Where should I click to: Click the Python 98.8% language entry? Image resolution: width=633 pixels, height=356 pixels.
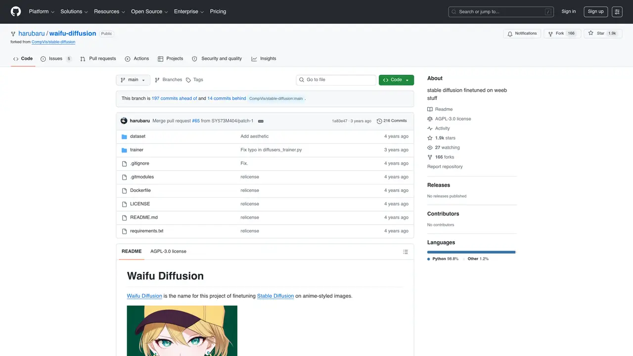tap(443, 259)
